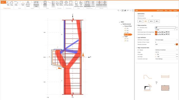Viewport: 179px width, 100px height.
Task: Select 40 % effective volume
Action: [146, 21]
